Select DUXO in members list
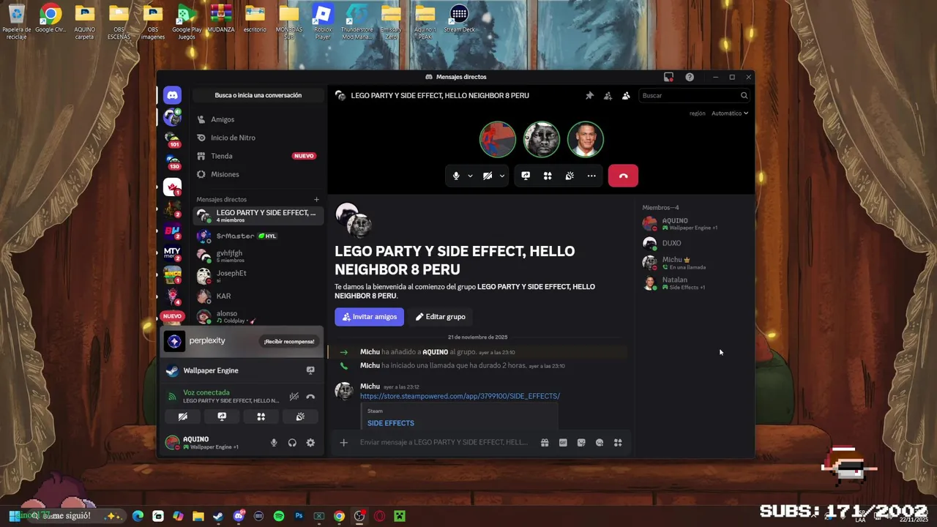This screenshot has height=527, width=937. point(695,243)
